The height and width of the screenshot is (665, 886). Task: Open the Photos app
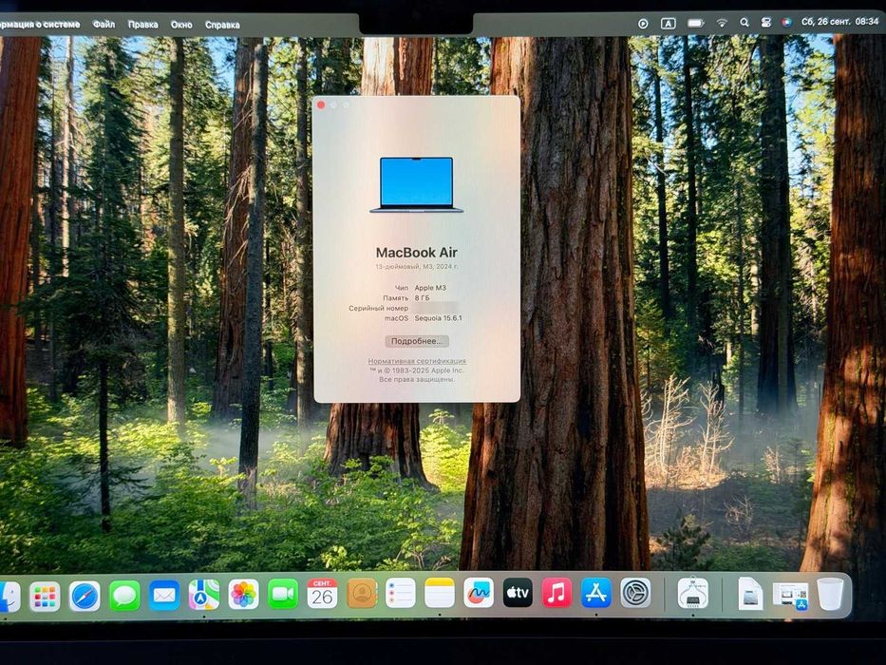(243, 595)
